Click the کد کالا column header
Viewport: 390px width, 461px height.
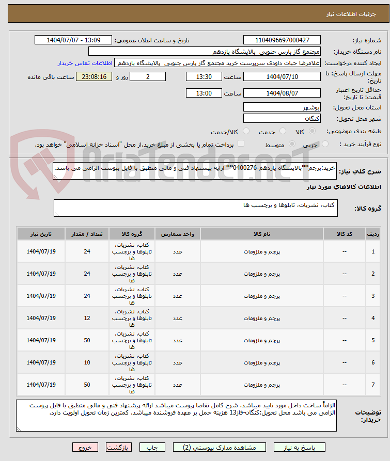(345, 234)
